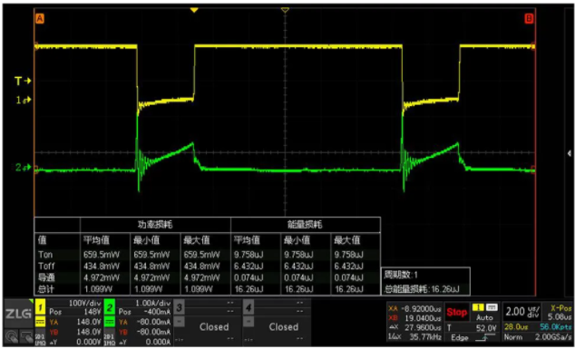Select the Ton row label
The height and width of the screenshot is (349, 575).
click(x=45, y=255)
